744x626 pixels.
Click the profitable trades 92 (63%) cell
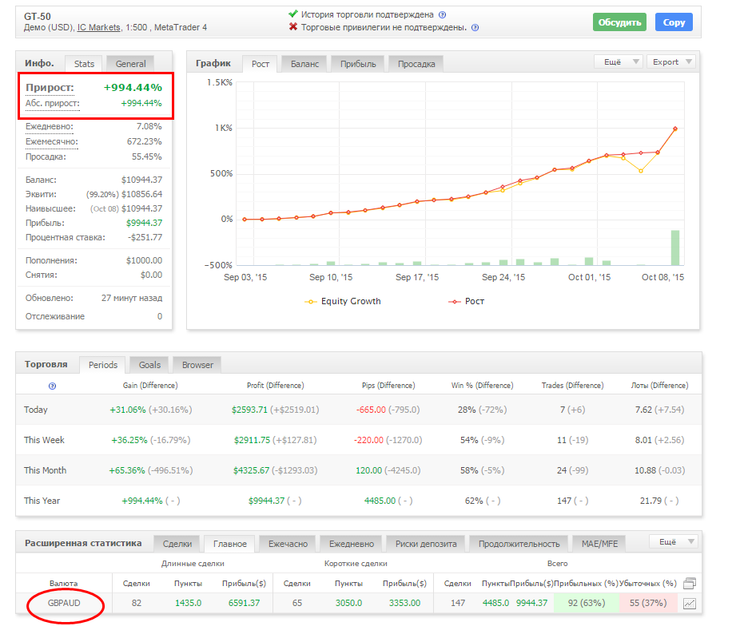coord(587,603)
